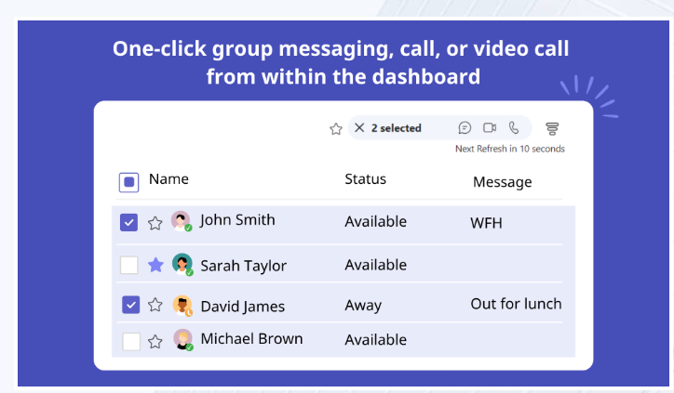Select the name David James
The image size is (674, 393).
click(x=242, y=307)
